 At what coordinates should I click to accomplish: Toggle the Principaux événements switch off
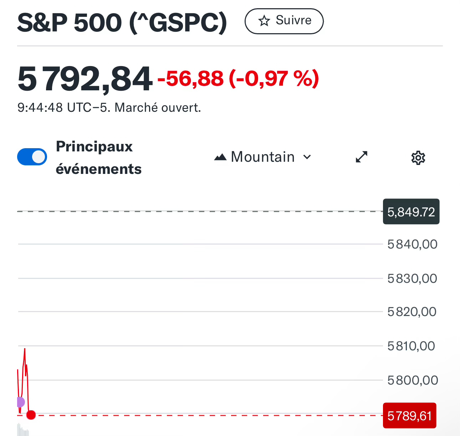coord(32,157)
